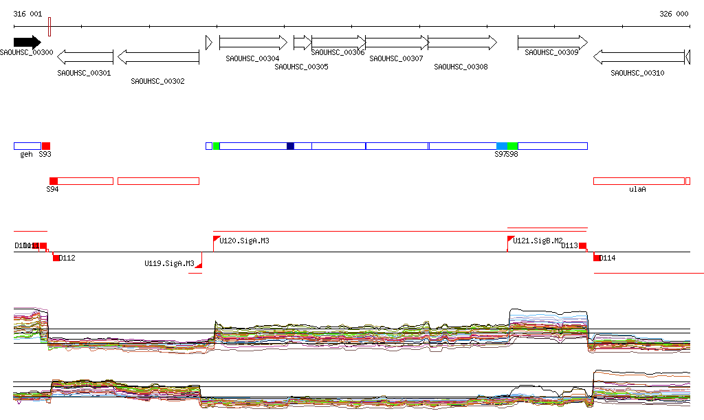Click the green segment near operon start
This screenshot has width=704, height=420.
217,146
